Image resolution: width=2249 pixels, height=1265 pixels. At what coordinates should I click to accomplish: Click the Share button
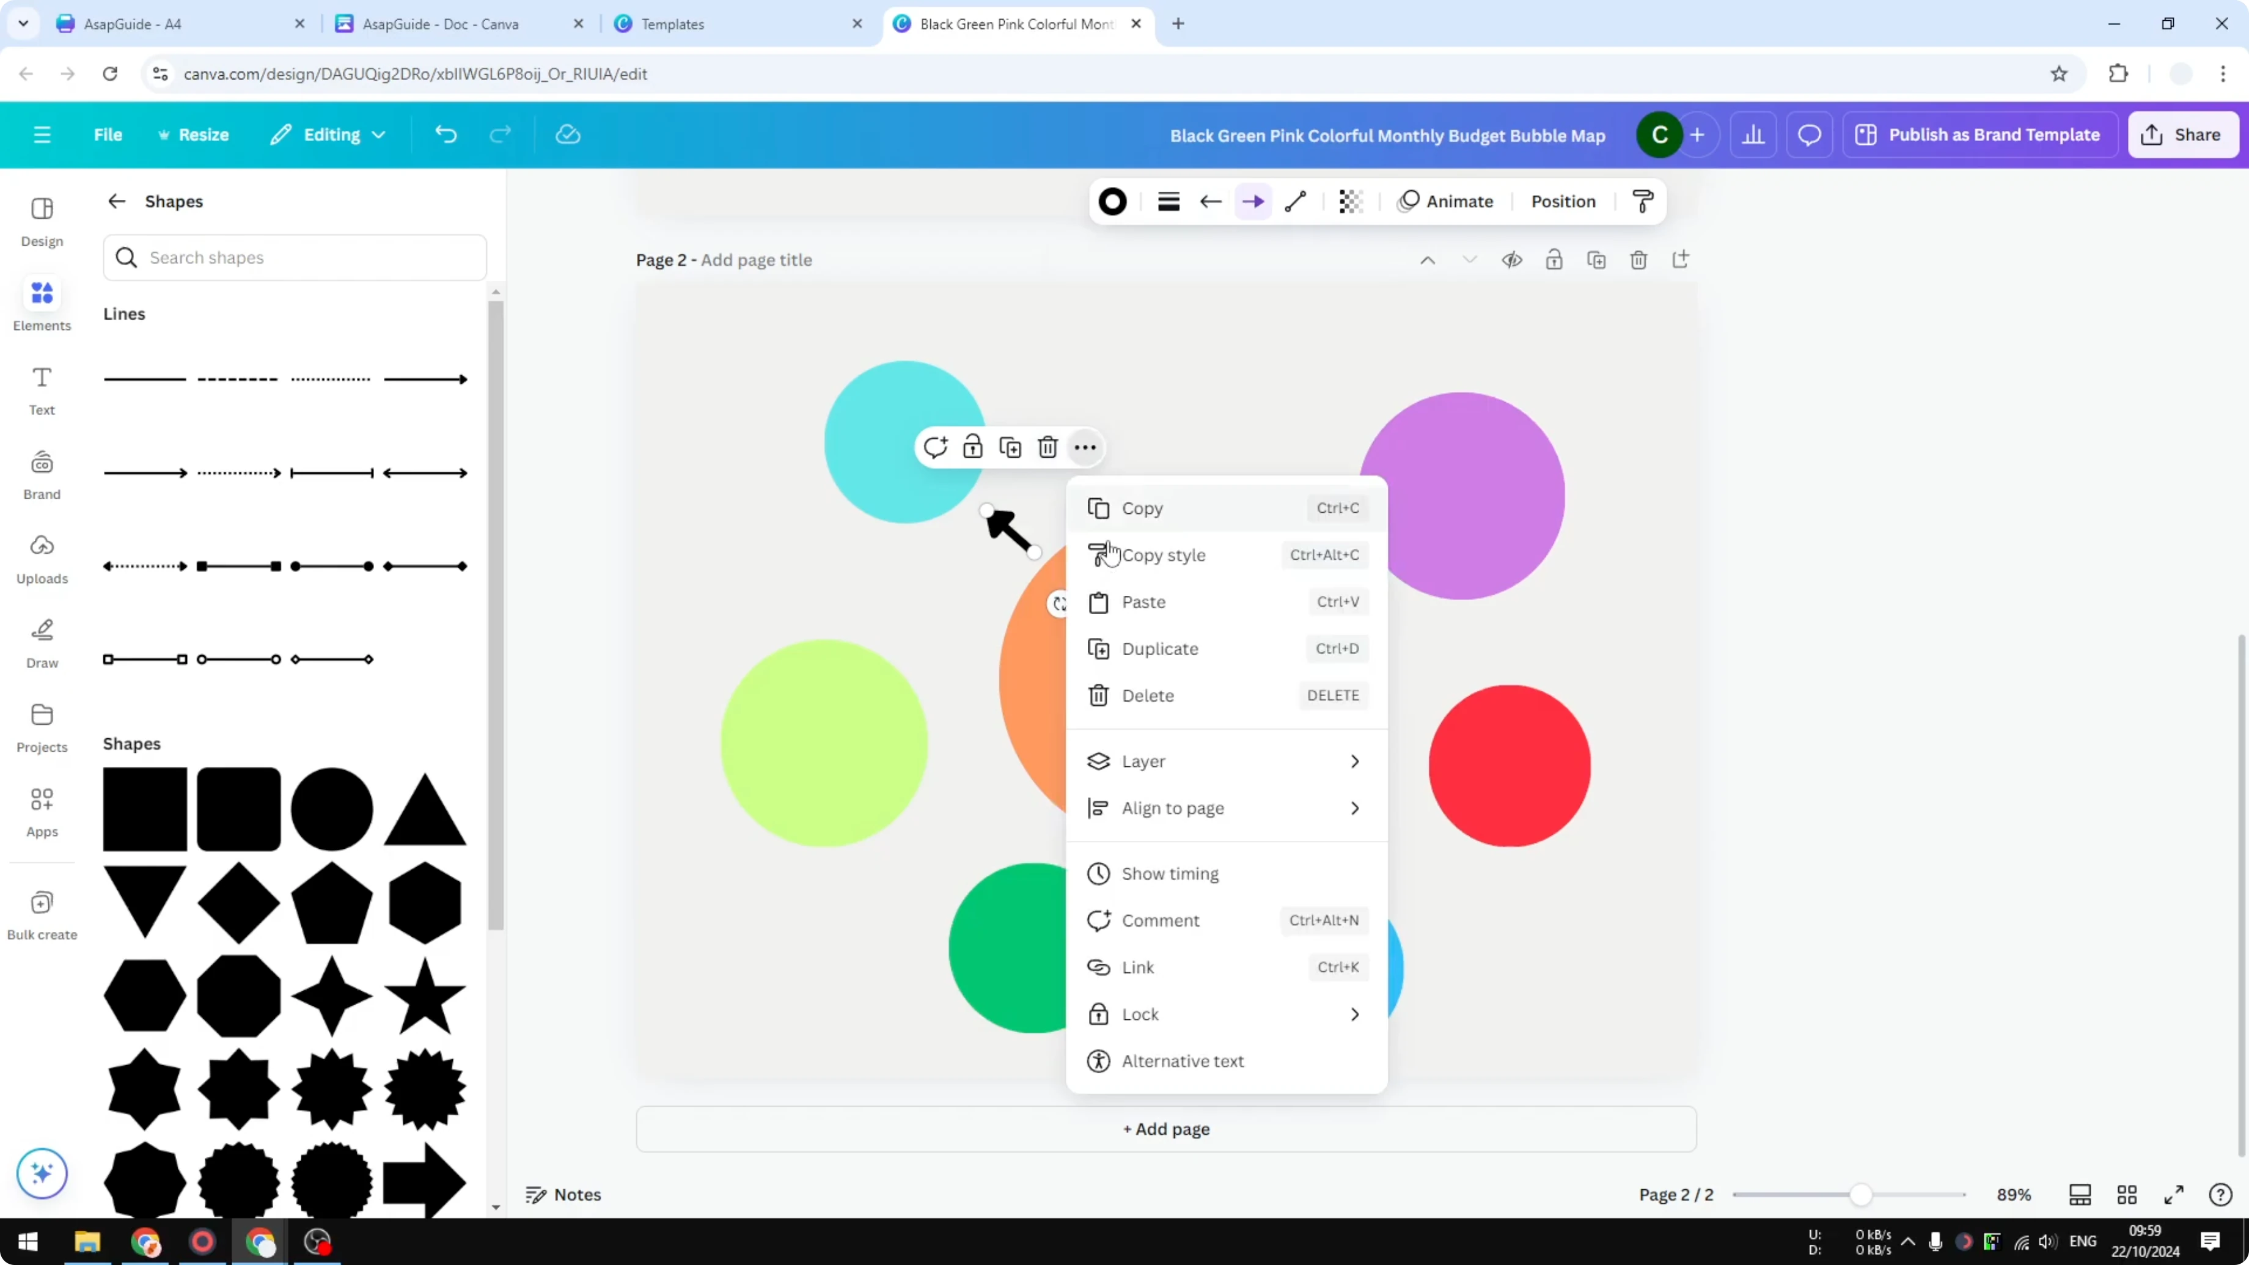pyautogui.click(x=2182, y=134)
